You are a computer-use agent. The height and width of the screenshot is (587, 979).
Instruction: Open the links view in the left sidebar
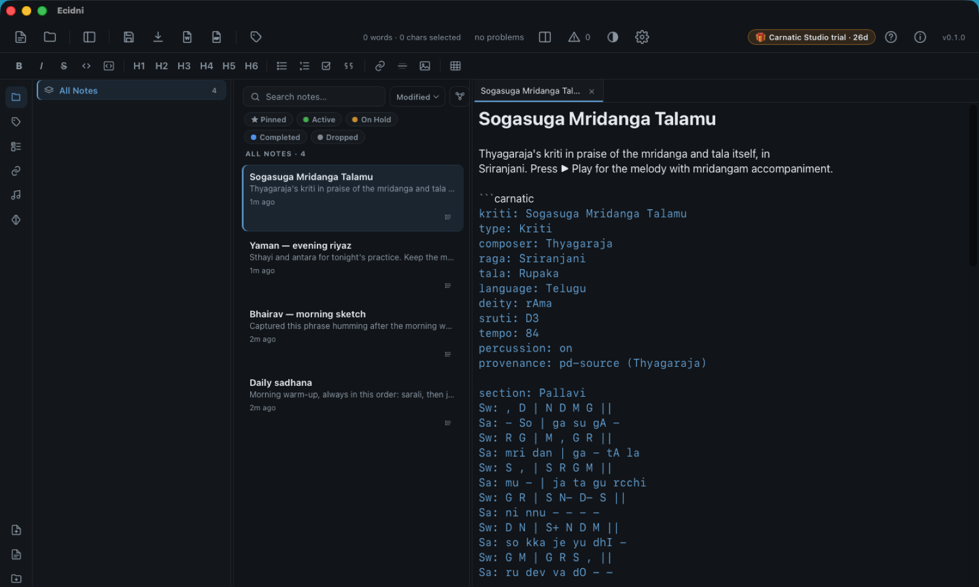(x=16, y=171)
